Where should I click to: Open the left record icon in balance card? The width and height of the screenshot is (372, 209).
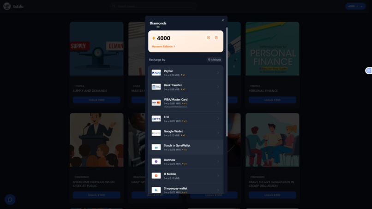(x=208, y=37)
